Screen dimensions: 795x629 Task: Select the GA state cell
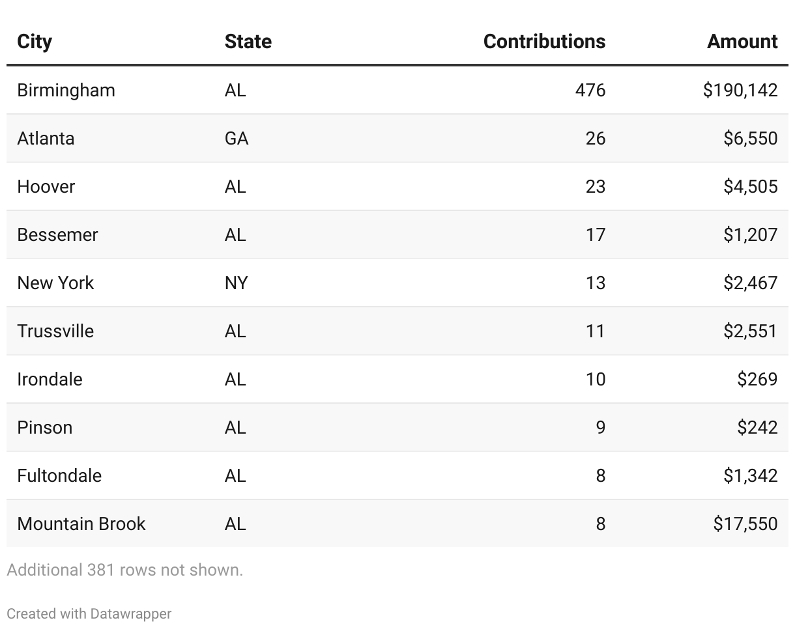[237, 138]
